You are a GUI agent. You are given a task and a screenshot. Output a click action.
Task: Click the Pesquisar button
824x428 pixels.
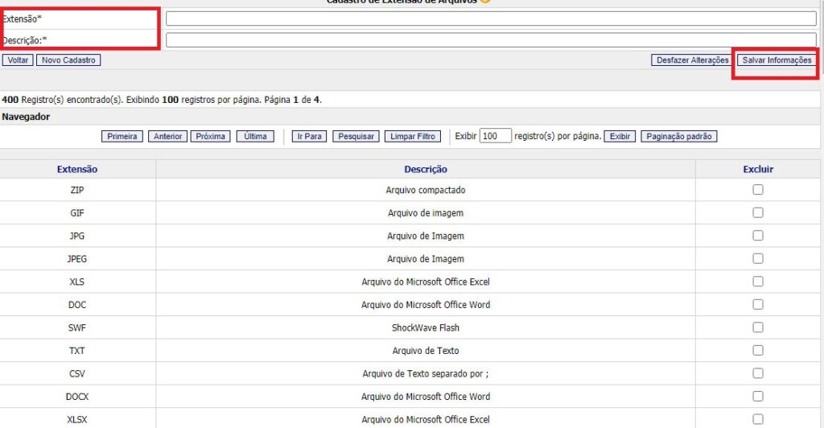(x=356, y=137)
